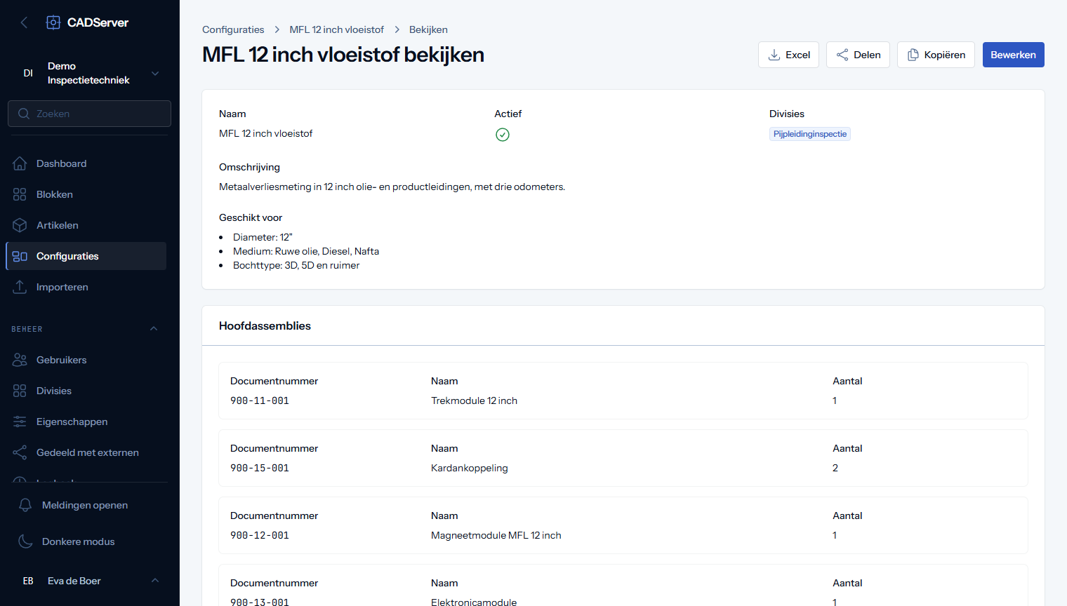The height and width of the screenshot is (606, 1067).
Task: Download the configuration as Excel
Action: [788, 55]
